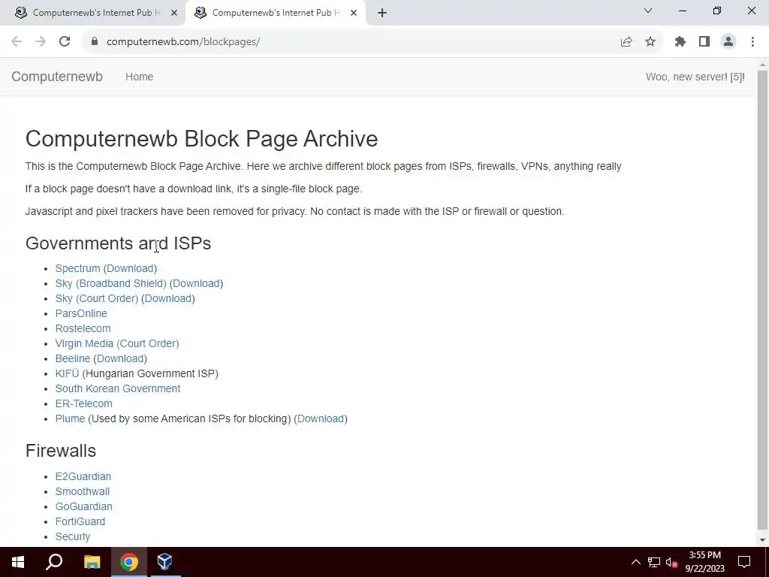
Task: Open Sky (Broadband Shield) block page
Action: [x=111, y=283]
